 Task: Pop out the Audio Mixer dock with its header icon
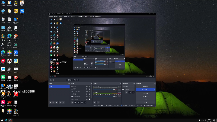point(120,84)
